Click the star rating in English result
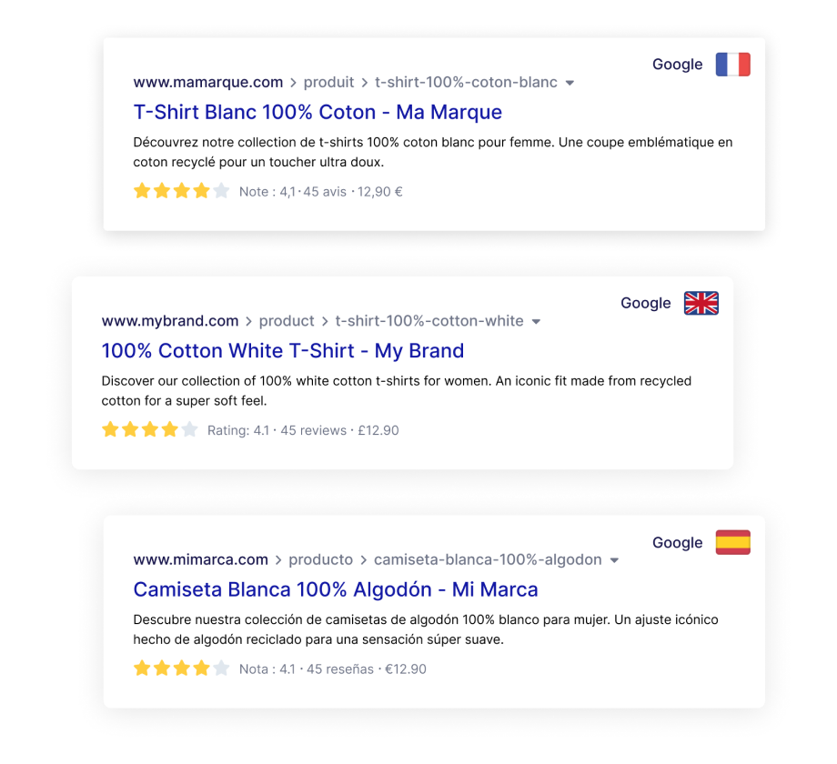This screenshot has width=837, height=764. (149, 429)
